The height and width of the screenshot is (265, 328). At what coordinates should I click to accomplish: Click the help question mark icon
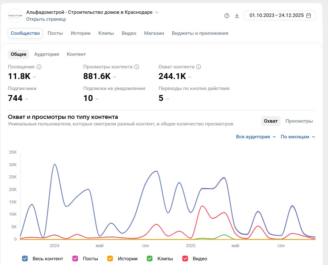[227, 16]
